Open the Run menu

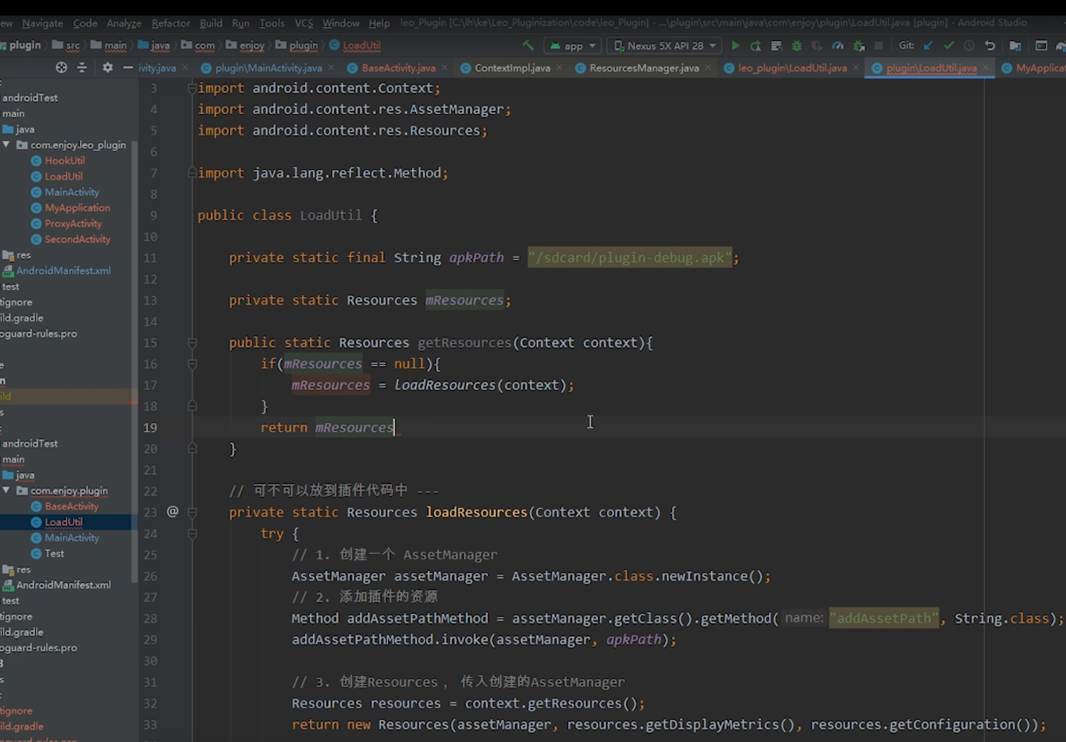240,23
